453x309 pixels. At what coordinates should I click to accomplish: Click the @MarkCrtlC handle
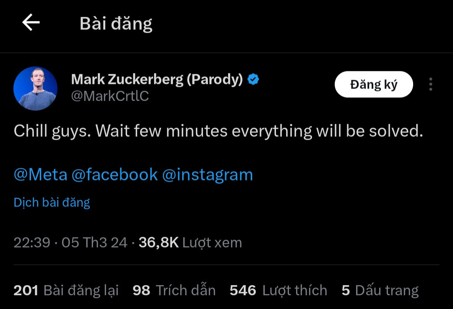pos(110,96)
